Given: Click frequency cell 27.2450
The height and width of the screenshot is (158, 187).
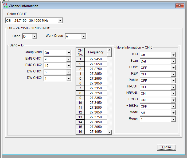Looking at the screenshot, I should (x=96, y=59).
